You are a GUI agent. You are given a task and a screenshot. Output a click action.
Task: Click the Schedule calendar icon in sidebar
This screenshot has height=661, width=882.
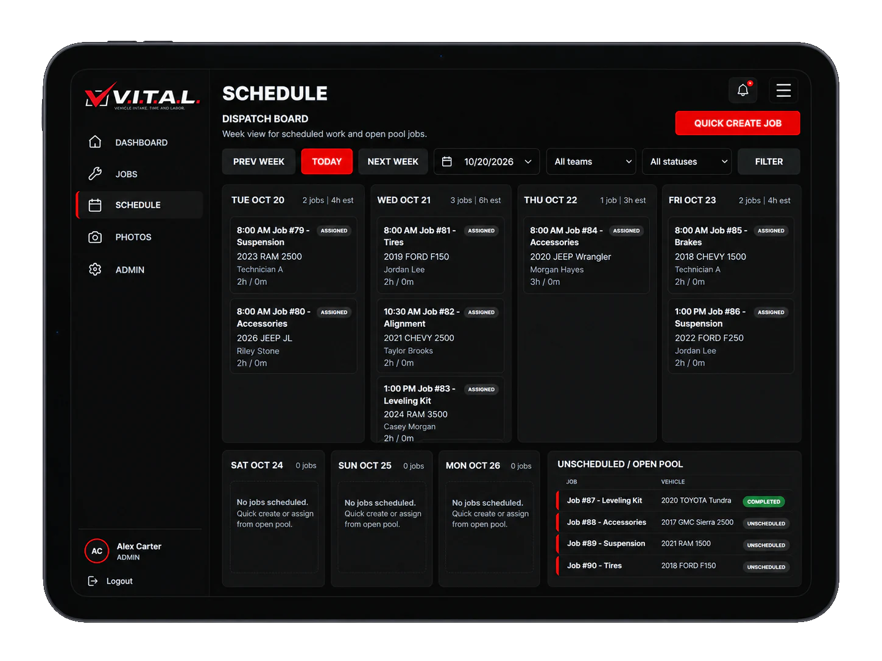coord(95,205)
